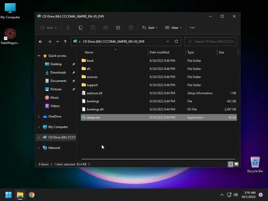Switch to details view icon in status bar
Viewport: 268px width, 201px height.
pyautogui.click(x=231, y=164)
